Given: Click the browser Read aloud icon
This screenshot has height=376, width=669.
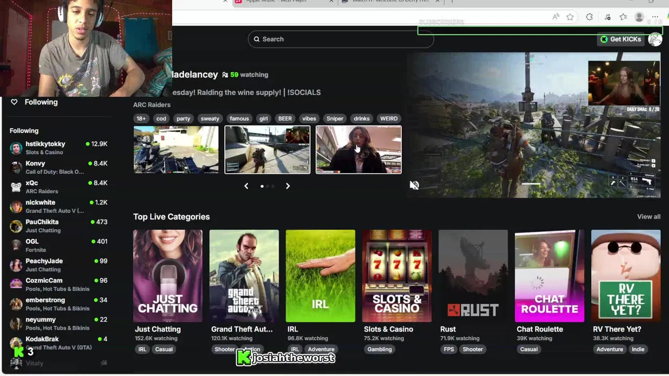Looking at the screenshot, I should click(x=556, y=17).
